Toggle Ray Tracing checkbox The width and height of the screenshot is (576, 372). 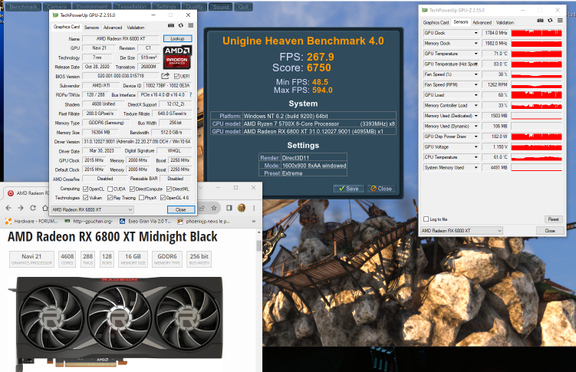110,198
